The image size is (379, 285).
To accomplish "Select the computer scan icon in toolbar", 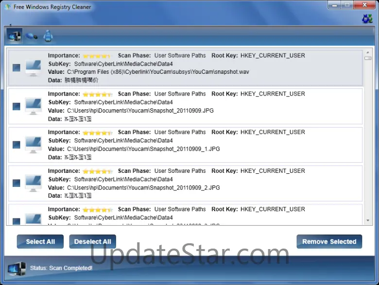I will coord(15,36).
